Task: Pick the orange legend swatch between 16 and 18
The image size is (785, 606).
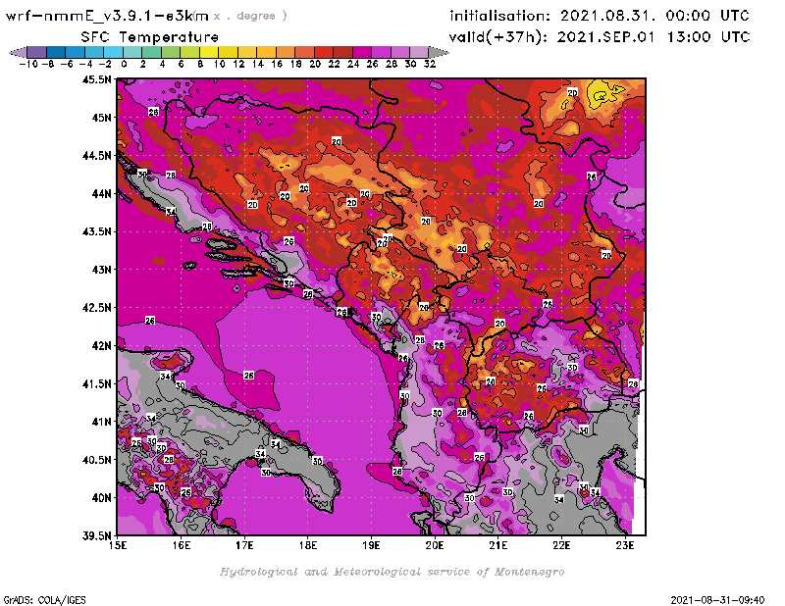Action: 286,52
